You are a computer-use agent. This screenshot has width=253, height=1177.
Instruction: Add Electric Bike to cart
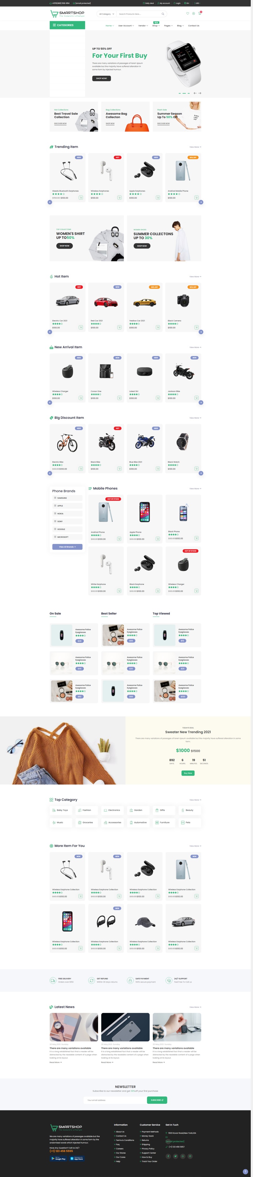point(81,468)
